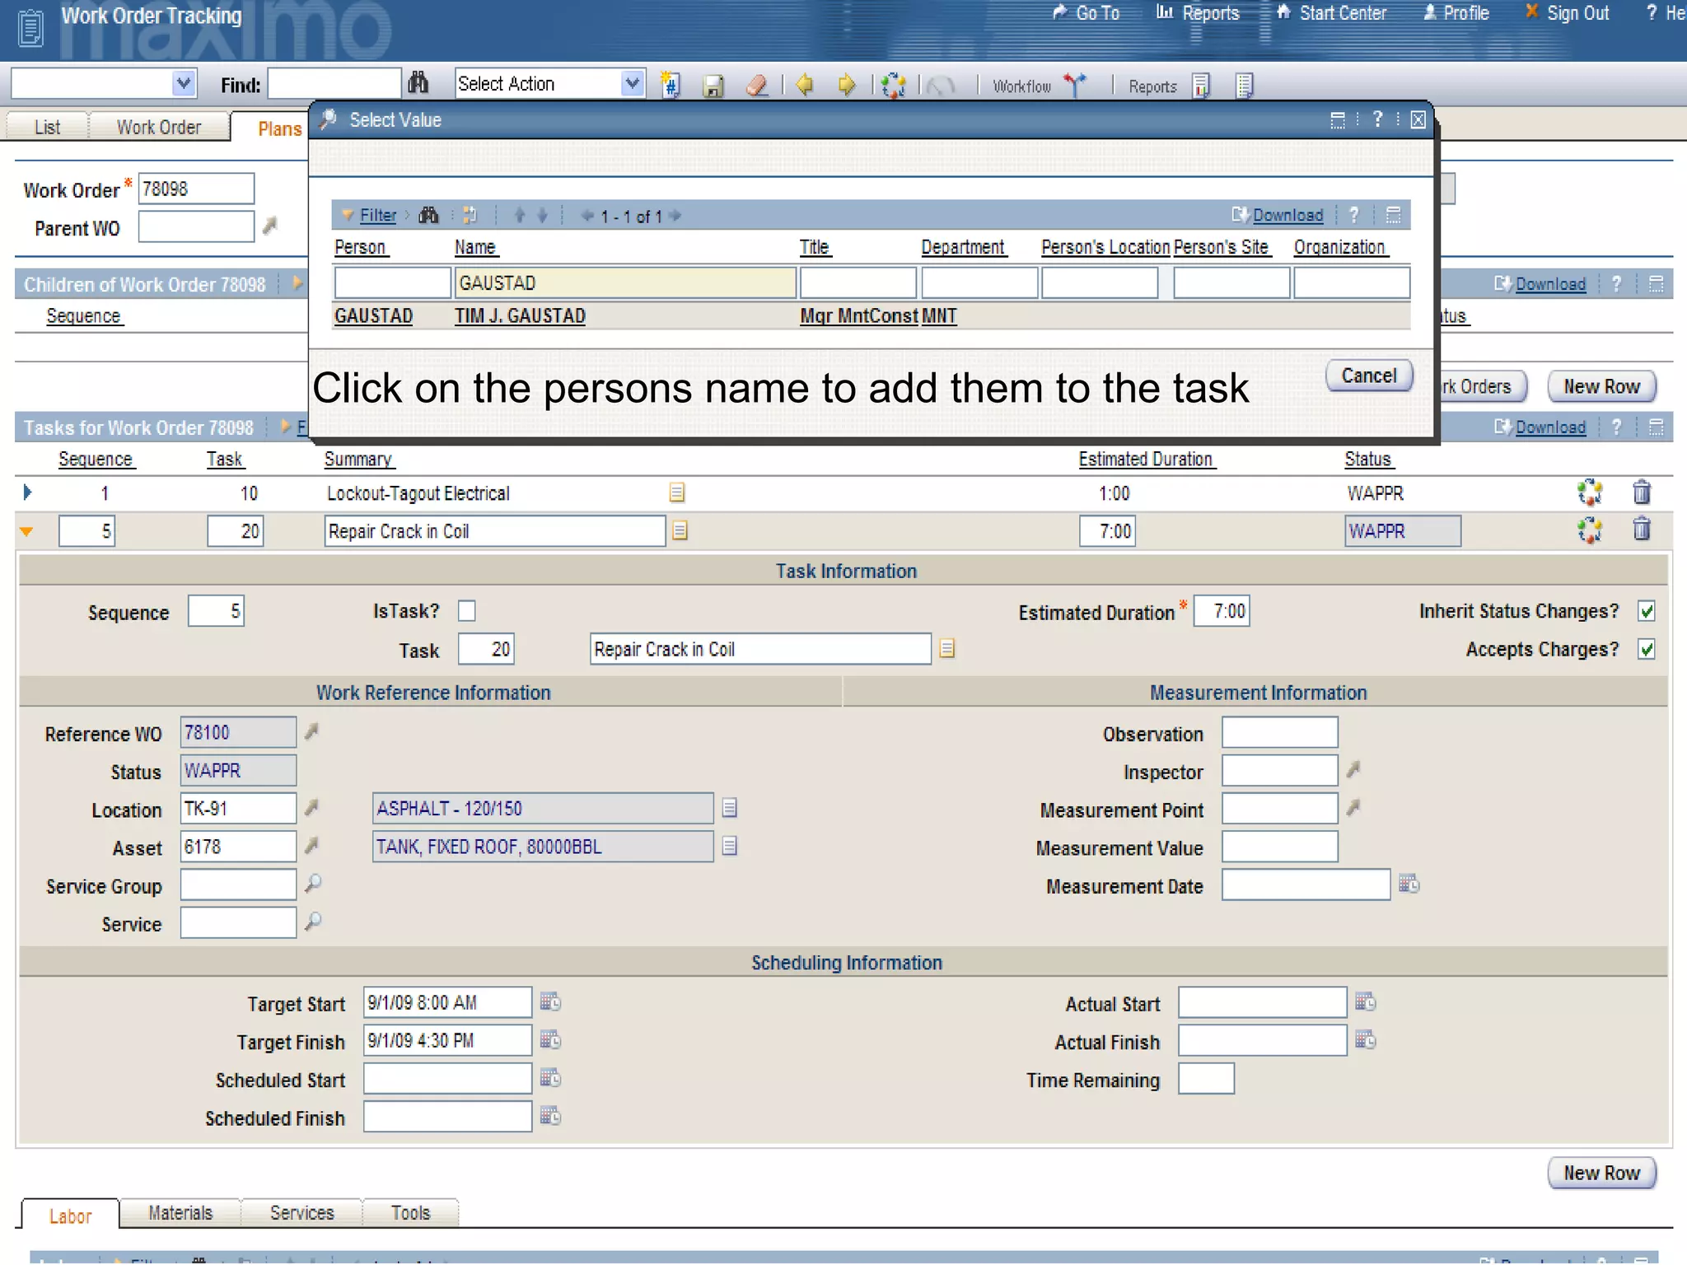
Task: Click the Change Status icon in toolbar
Action: point(893,85)
